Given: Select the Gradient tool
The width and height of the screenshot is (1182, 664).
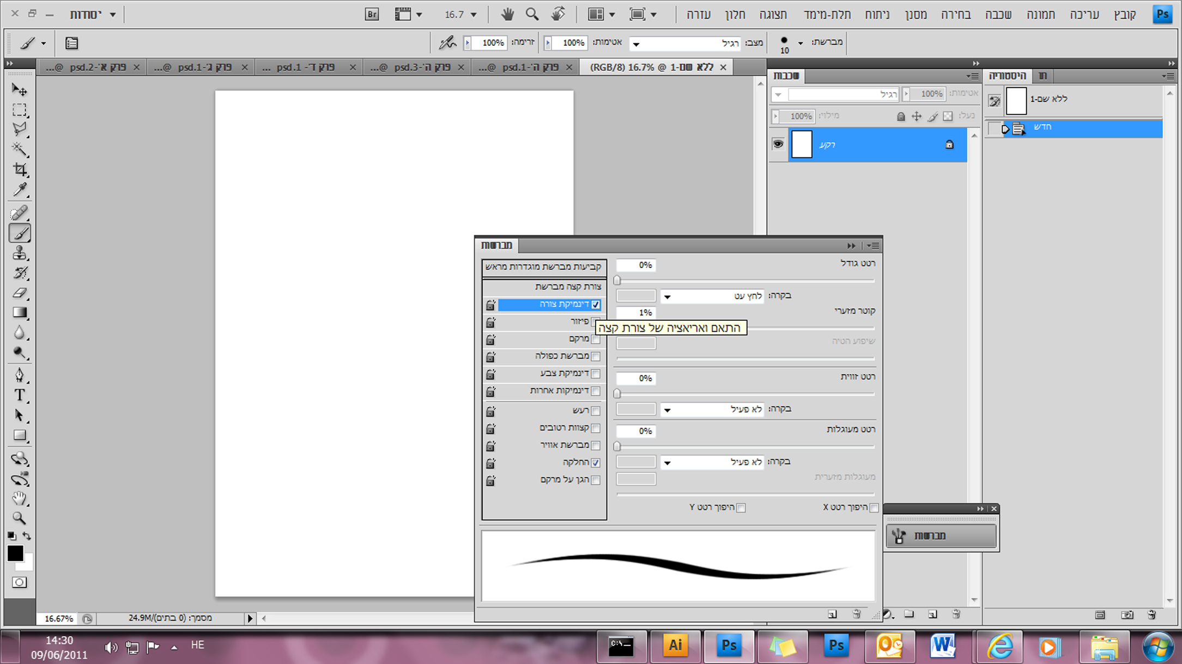Looking at the screenshot, I should click(x=20, y=313).
